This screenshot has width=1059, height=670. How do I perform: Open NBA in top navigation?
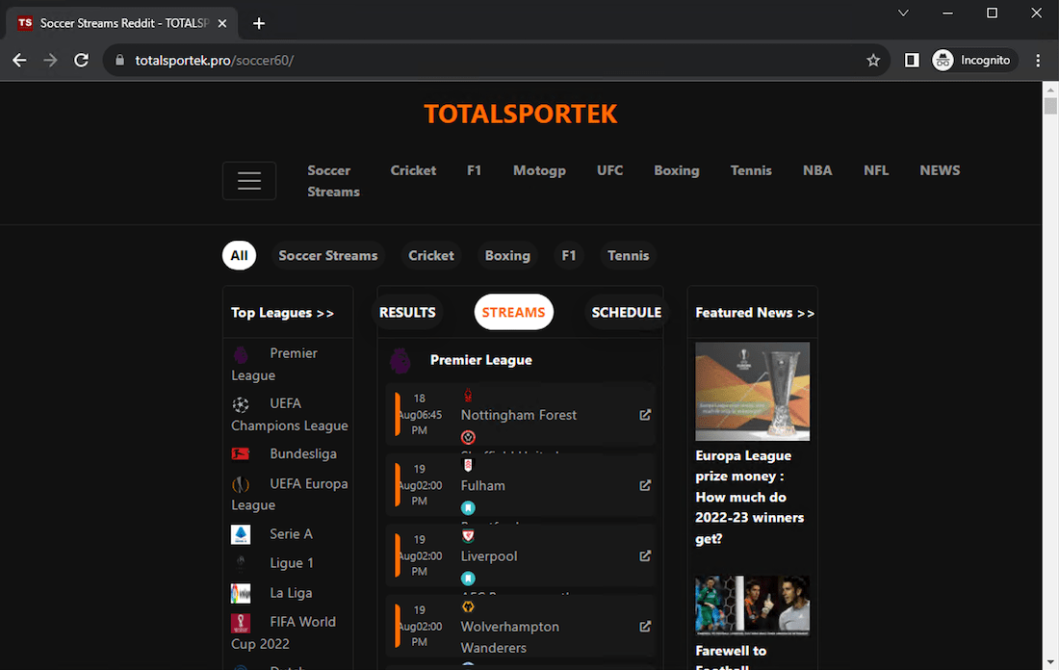coord(817,170)
